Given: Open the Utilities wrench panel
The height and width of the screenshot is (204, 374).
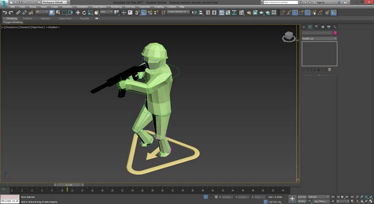Looking at the screenshot, I should 335,27.
